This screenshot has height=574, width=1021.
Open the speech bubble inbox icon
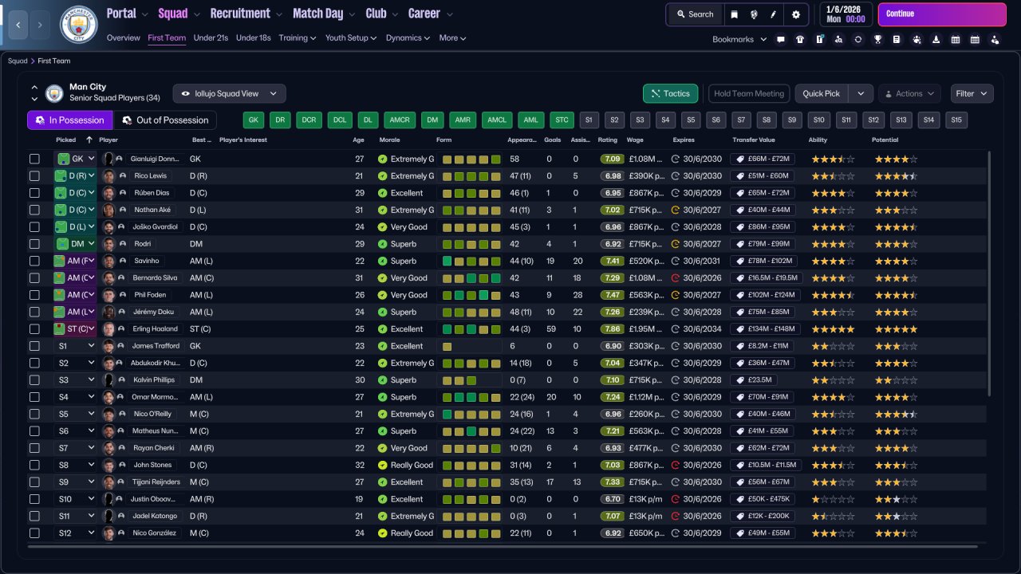click(x=781, y=39)
